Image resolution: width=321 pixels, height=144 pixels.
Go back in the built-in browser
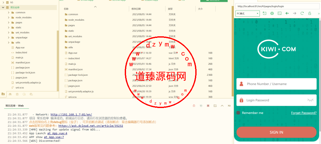(287, 13)
